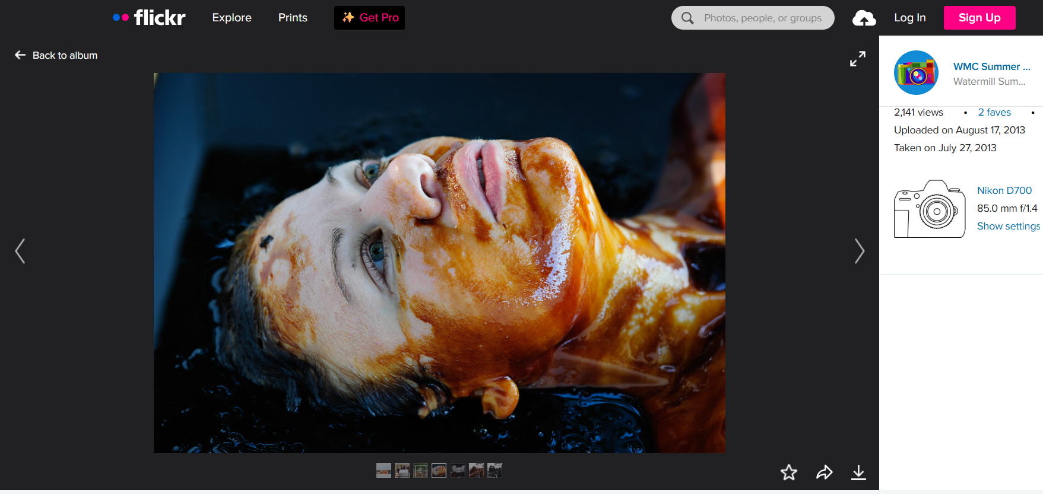Viewport: 1043px width, 494px height.
Task: Open the Nikon D700 camera link
Action: tap(1004, 190)
